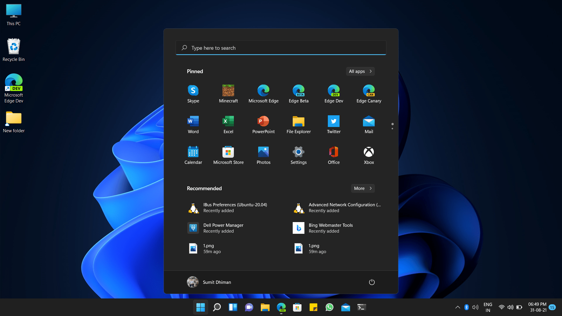
Task: Click the search field in Start menu
Action: [x=281, y=47]
